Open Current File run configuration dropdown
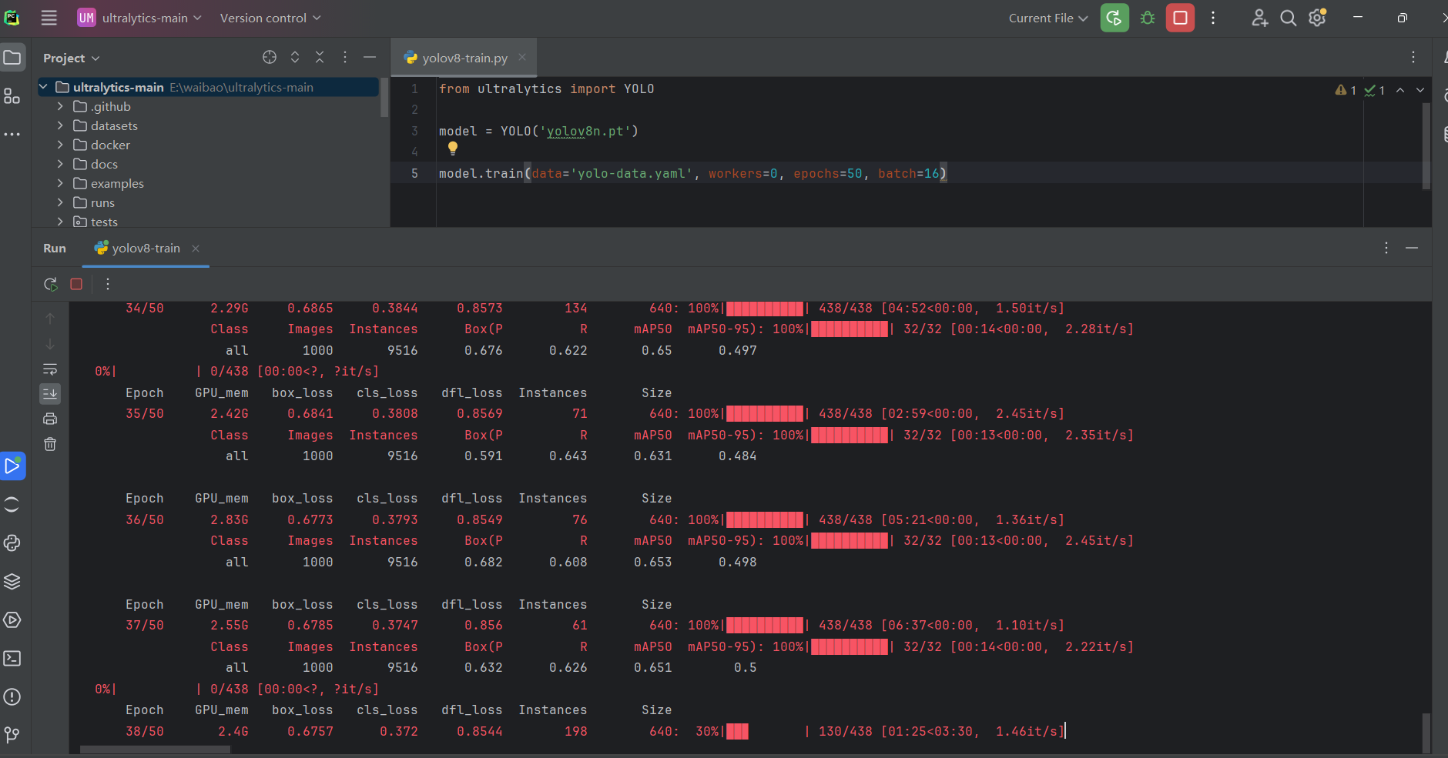The image size is (1448, 758). (1048, 18)
